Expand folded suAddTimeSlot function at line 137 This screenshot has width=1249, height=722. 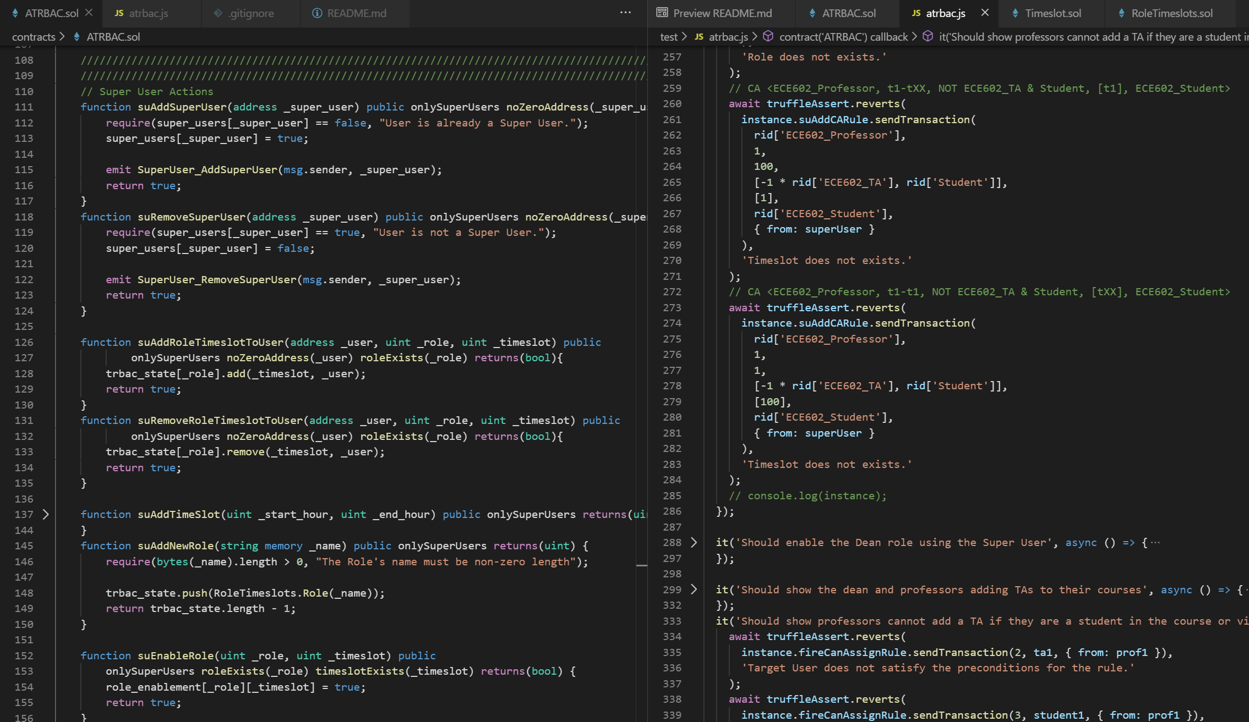pyautogui.click(x=46, y=514)
